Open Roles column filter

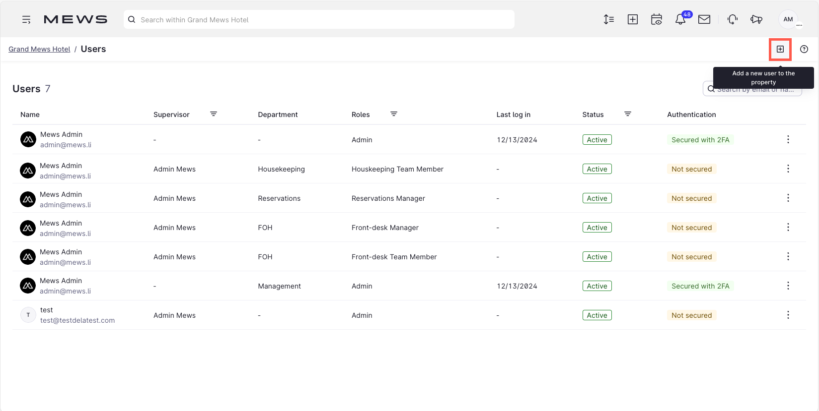(x=394, y=114)
